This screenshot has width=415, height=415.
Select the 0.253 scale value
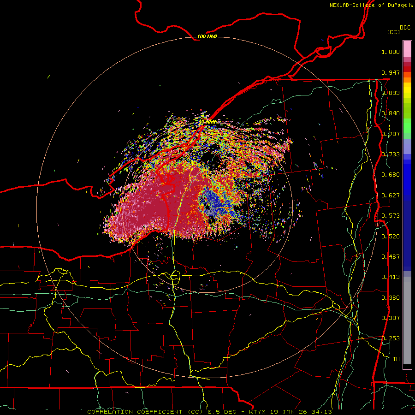click(391, 338)
